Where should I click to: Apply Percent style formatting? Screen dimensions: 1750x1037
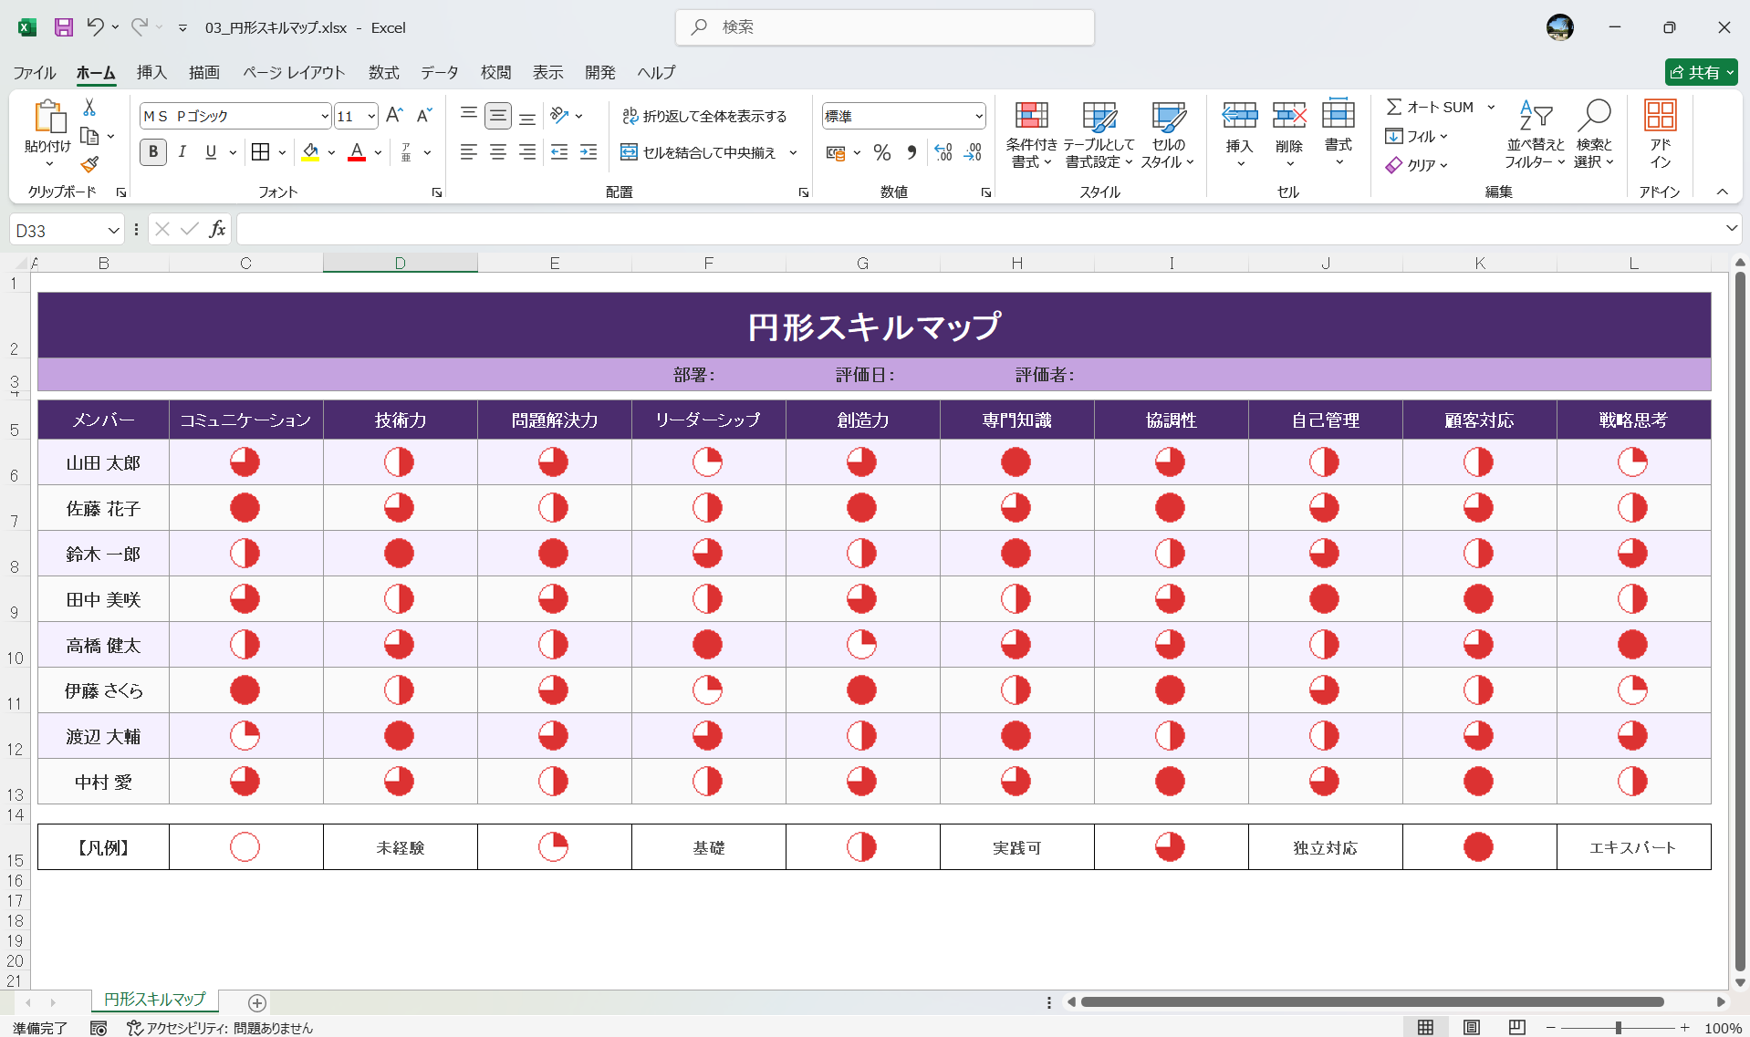click(881, 152)
